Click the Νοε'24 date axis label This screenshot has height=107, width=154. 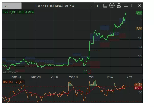[36, 77]
